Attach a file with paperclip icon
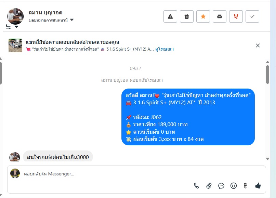Viewport: 276px width, 198px height. [209, 186]
